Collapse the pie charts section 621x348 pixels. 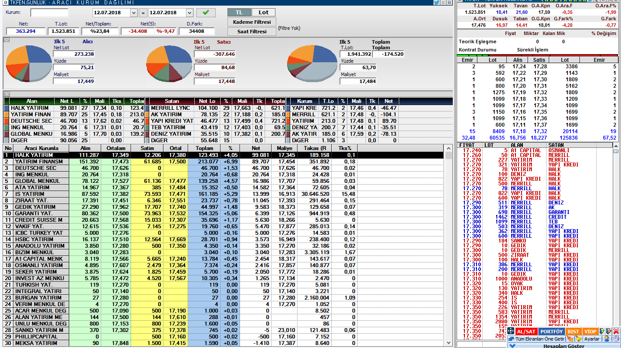(x=6, y=40)
